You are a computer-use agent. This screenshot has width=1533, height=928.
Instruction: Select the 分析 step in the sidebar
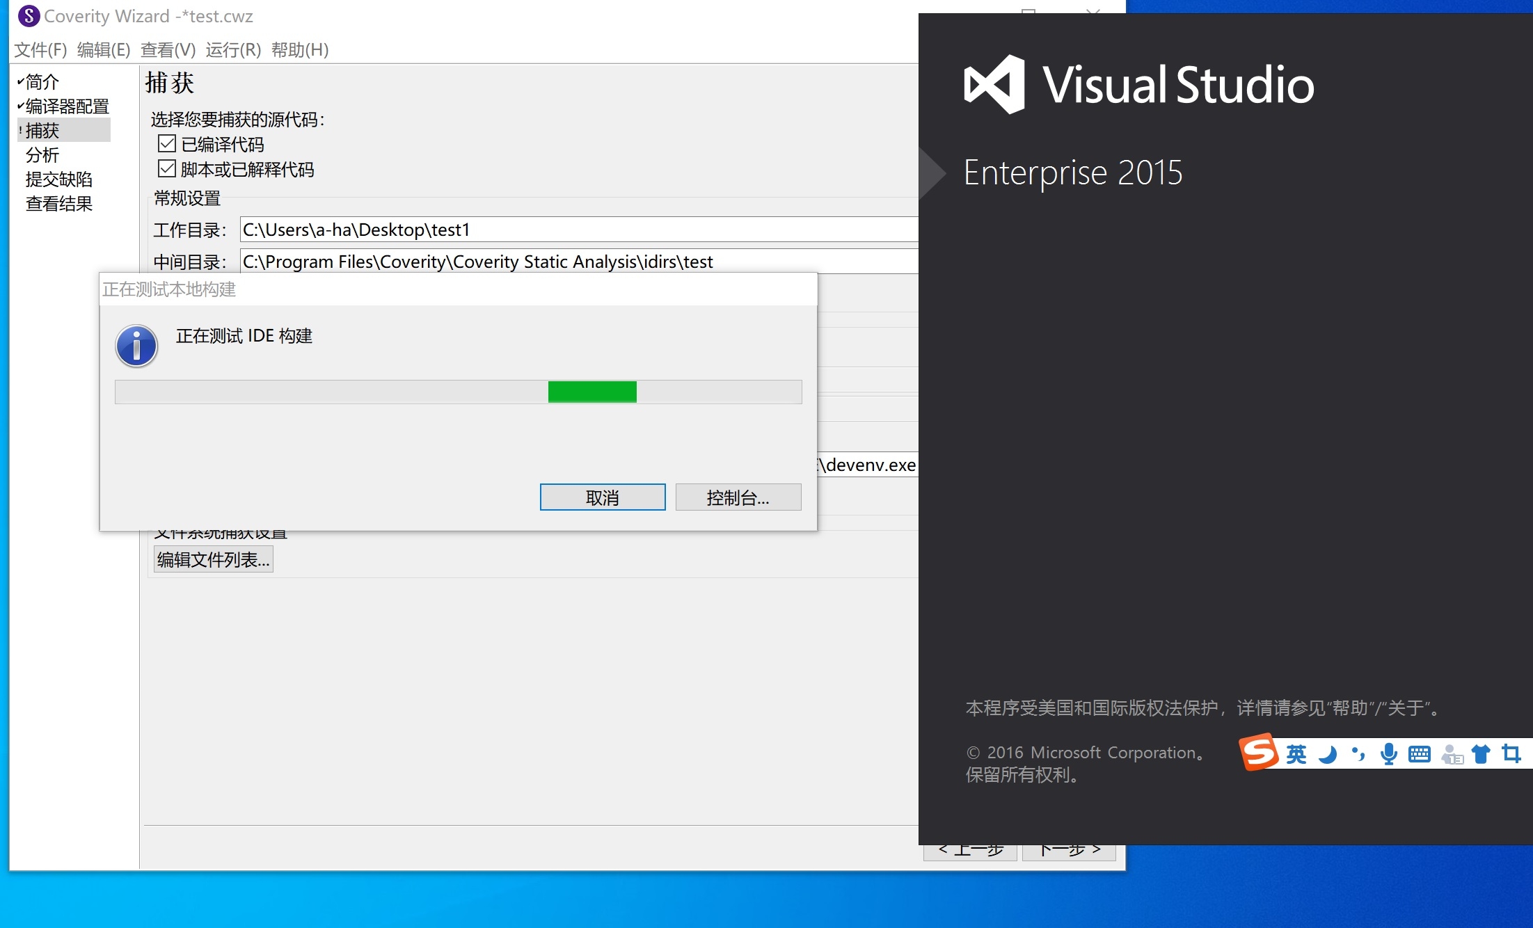point(43,155)
